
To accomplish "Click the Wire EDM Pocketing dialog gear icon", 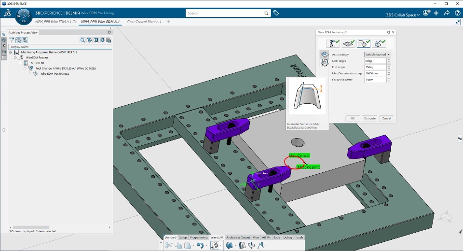I will [389, 32].
